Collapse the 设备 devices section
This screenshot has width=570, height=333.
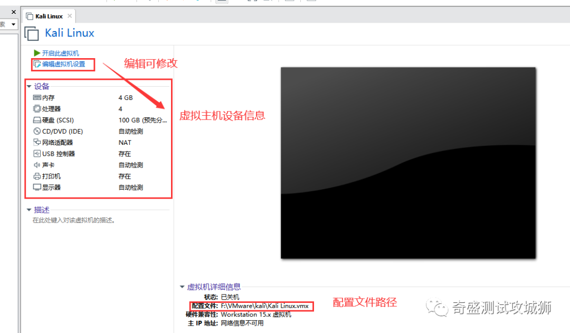(29, 87)
